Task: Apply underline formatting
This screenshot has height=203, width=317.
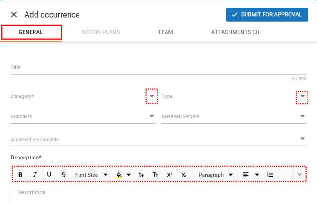Action: 49,175
